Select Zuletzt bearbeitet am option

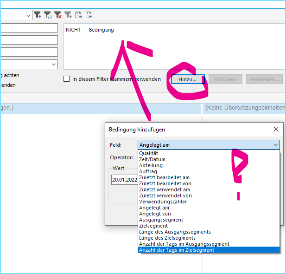click(x=209, y=177)
